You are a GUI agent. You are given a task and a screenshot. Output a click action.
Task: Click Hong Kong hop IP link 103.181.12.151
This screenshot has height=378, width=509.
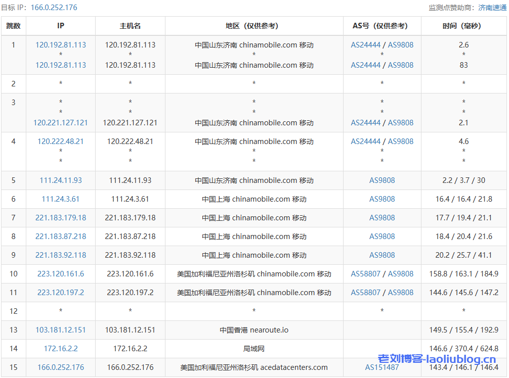coord(61,330)
